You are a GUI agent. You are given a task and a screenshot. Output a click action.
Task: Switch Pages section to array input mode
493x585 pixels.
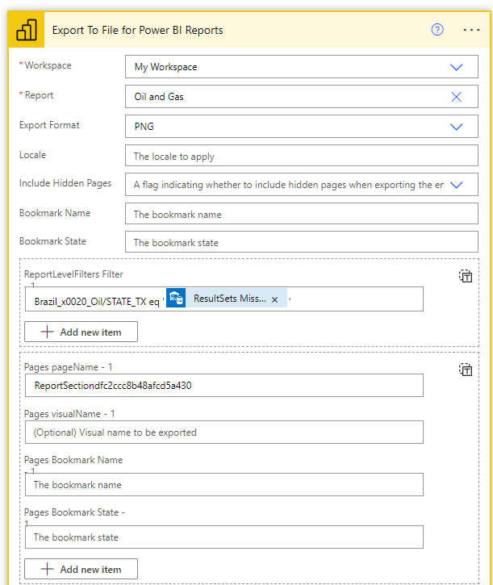[x=466, y=370]
